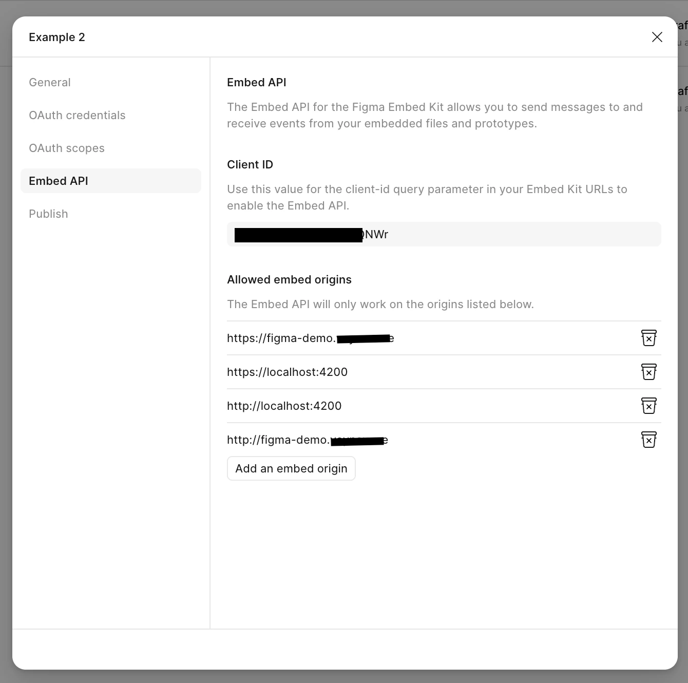Remove http://localhost:4200 using its delete icon
688x683 pixels.
click(x=649, y=406)
